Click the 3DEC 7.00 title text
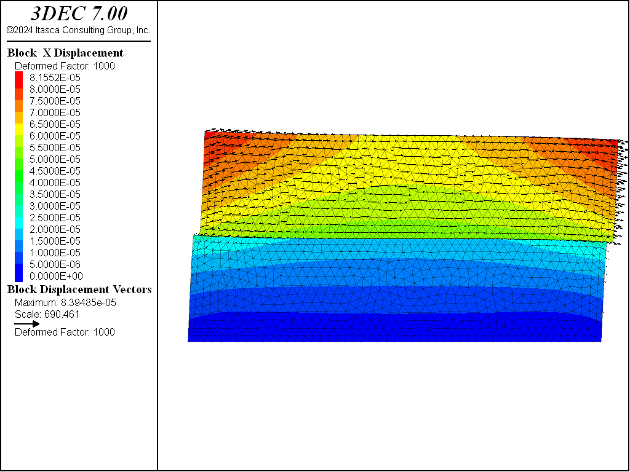The height and width of the screenshot is (472, 630). pyautogui.click(x=79, y=14)
